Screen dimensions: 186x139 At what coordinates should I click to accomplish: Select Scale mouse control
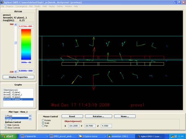point(43,123)
